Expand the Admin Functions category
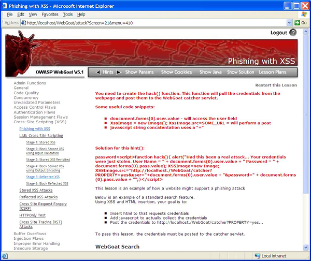Screen dimensions: 311x261 (30, 83)
